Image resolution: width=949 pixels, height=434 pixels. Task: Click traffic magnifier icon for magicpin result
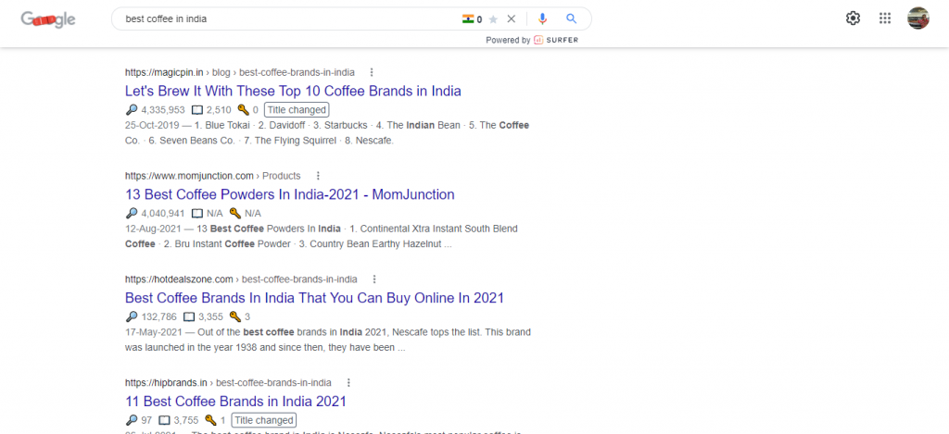click(132, 110)
